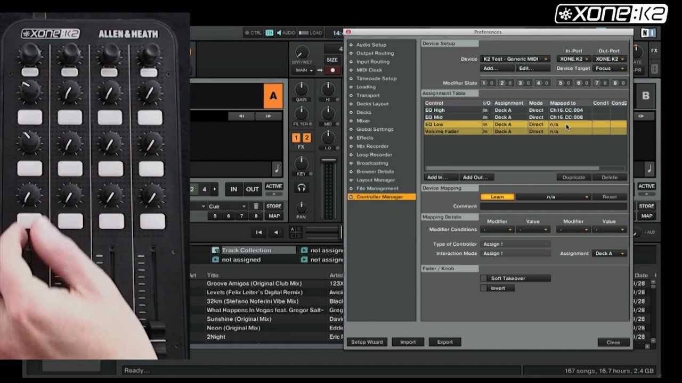The image size is (682, 383).
Task: Open the Out-Port XONE:K2 dropdown
Action: pos(610,59)
